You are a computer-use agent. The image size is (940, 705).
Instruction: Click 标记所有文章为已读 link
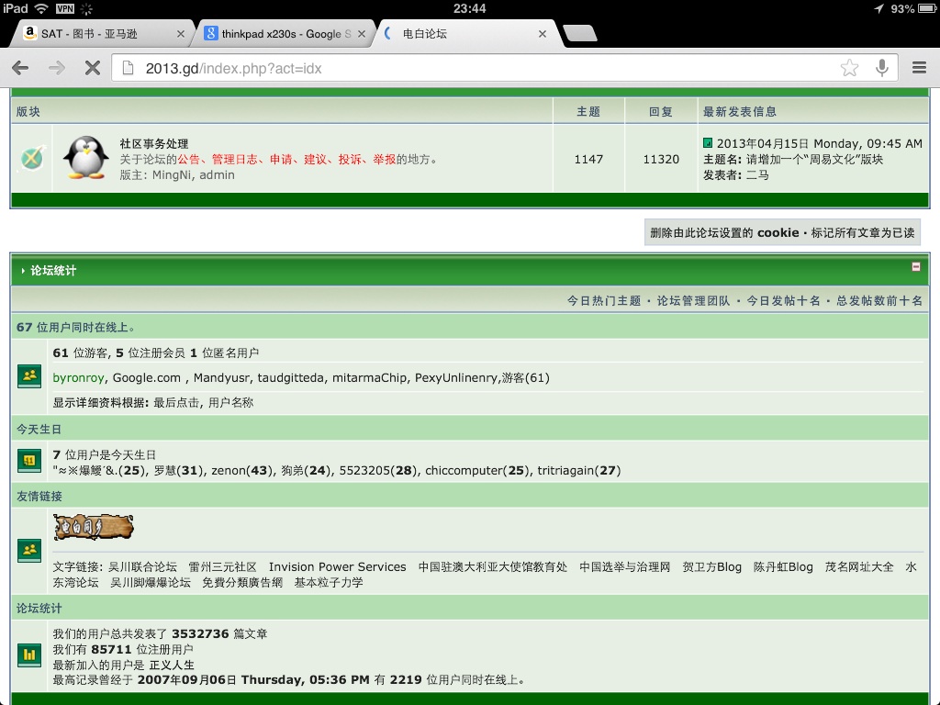pyautogui.click(x=863, y=233)
